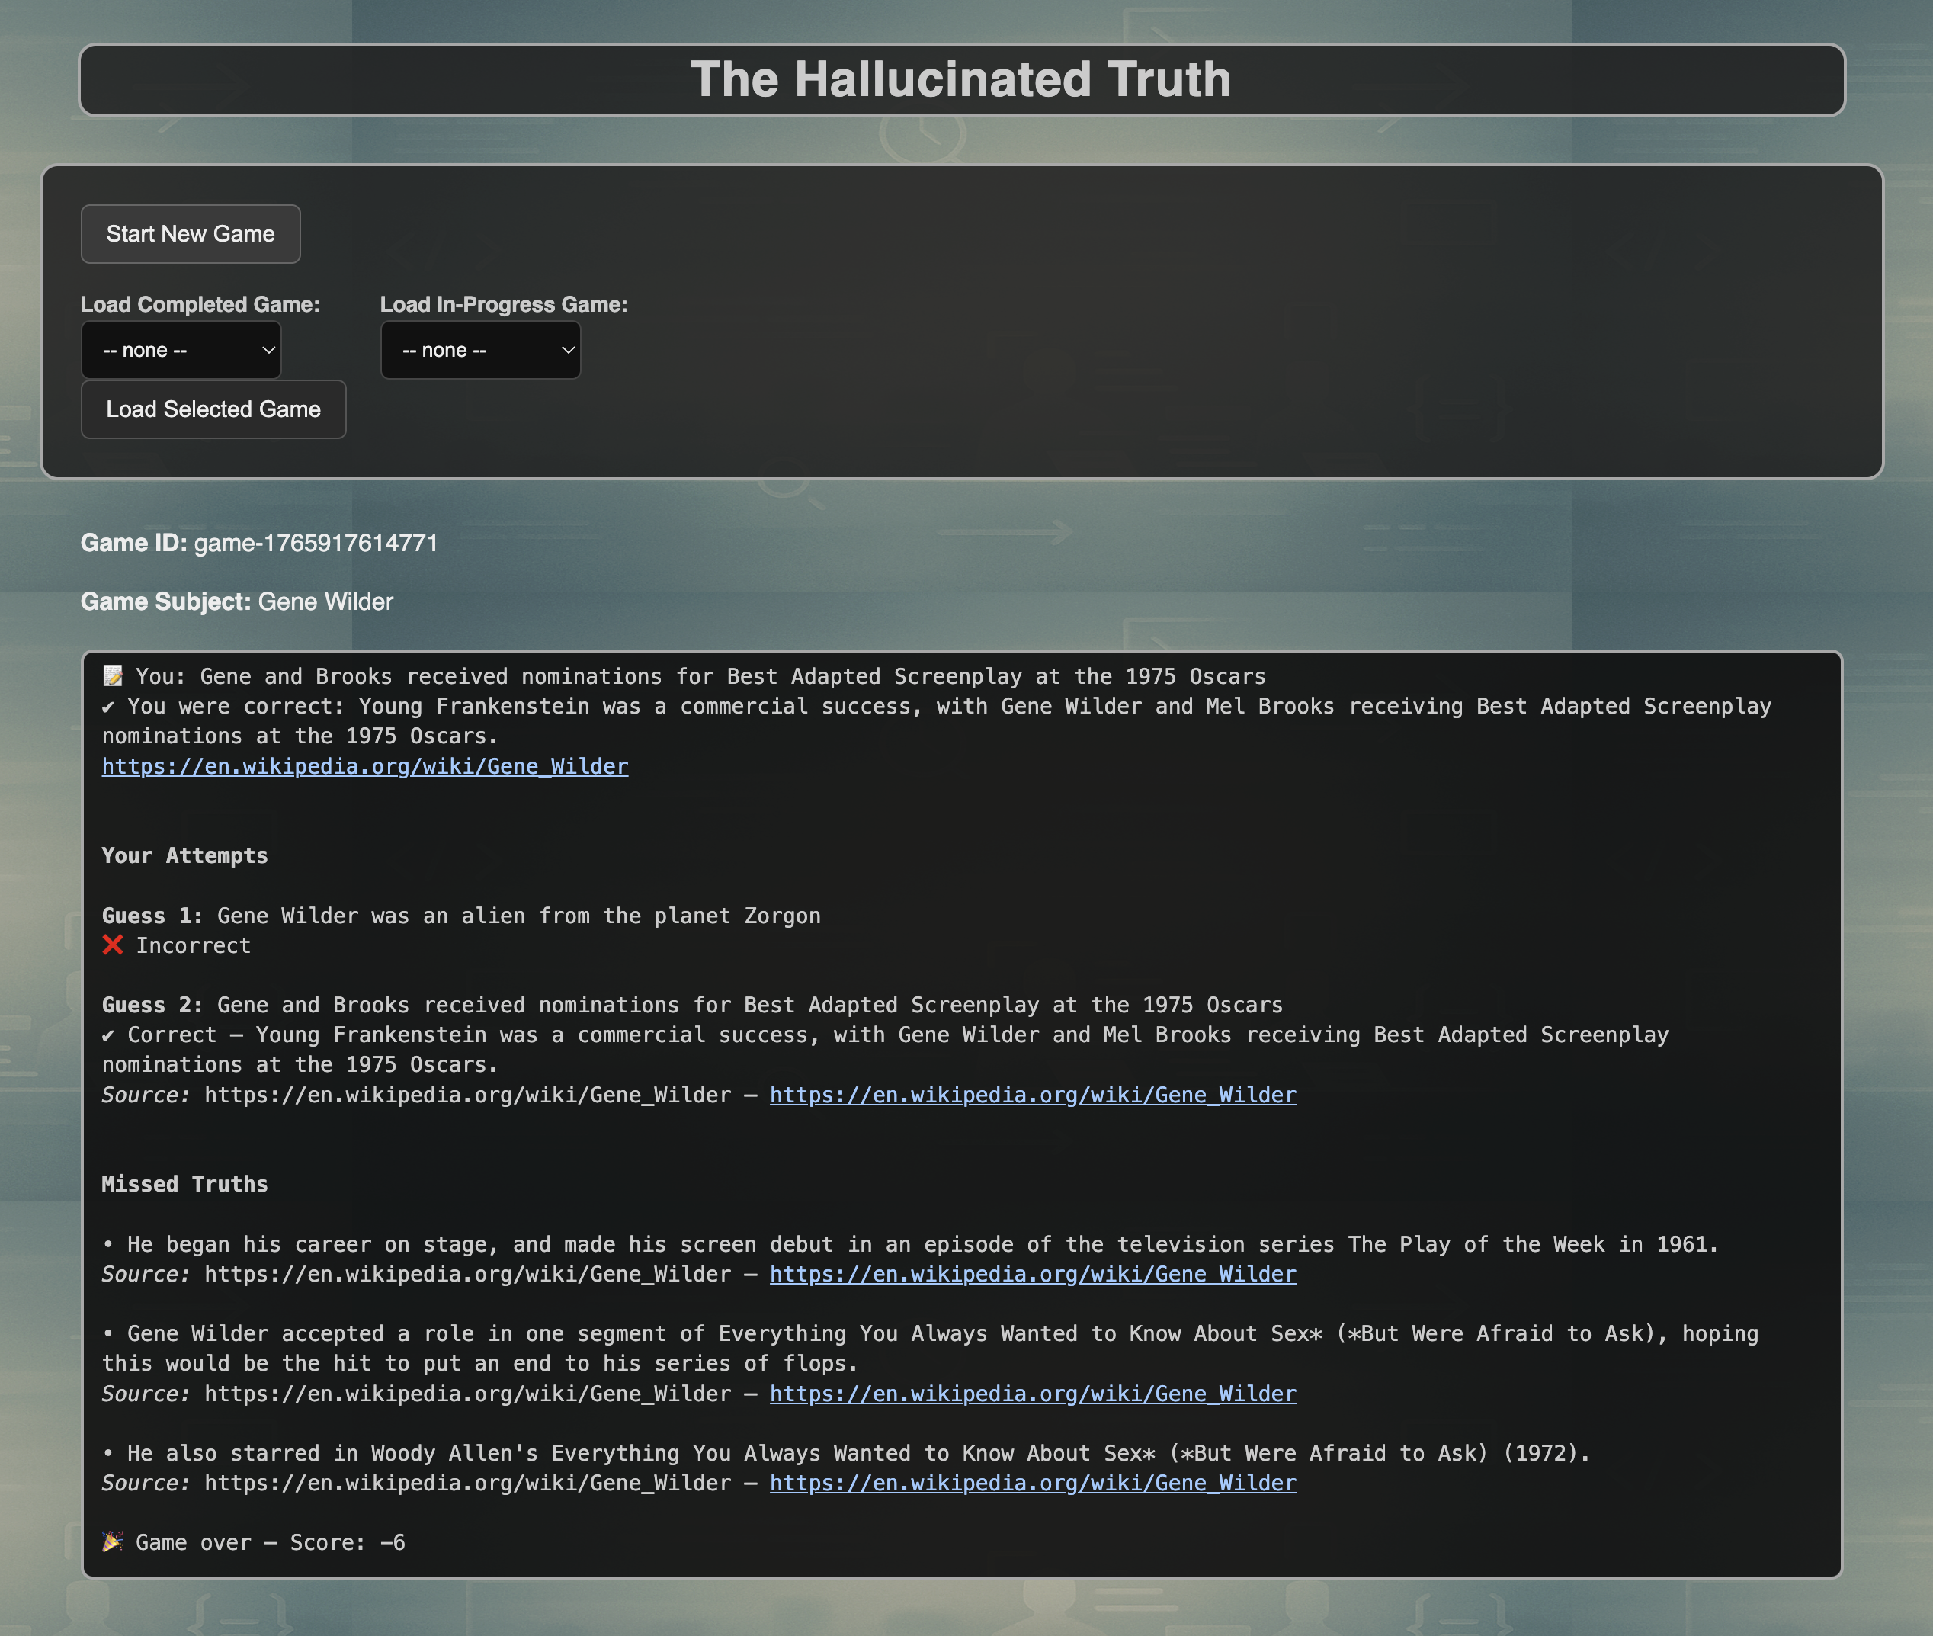Click the checkmark before 'You were correct'

tap(108, 707)
